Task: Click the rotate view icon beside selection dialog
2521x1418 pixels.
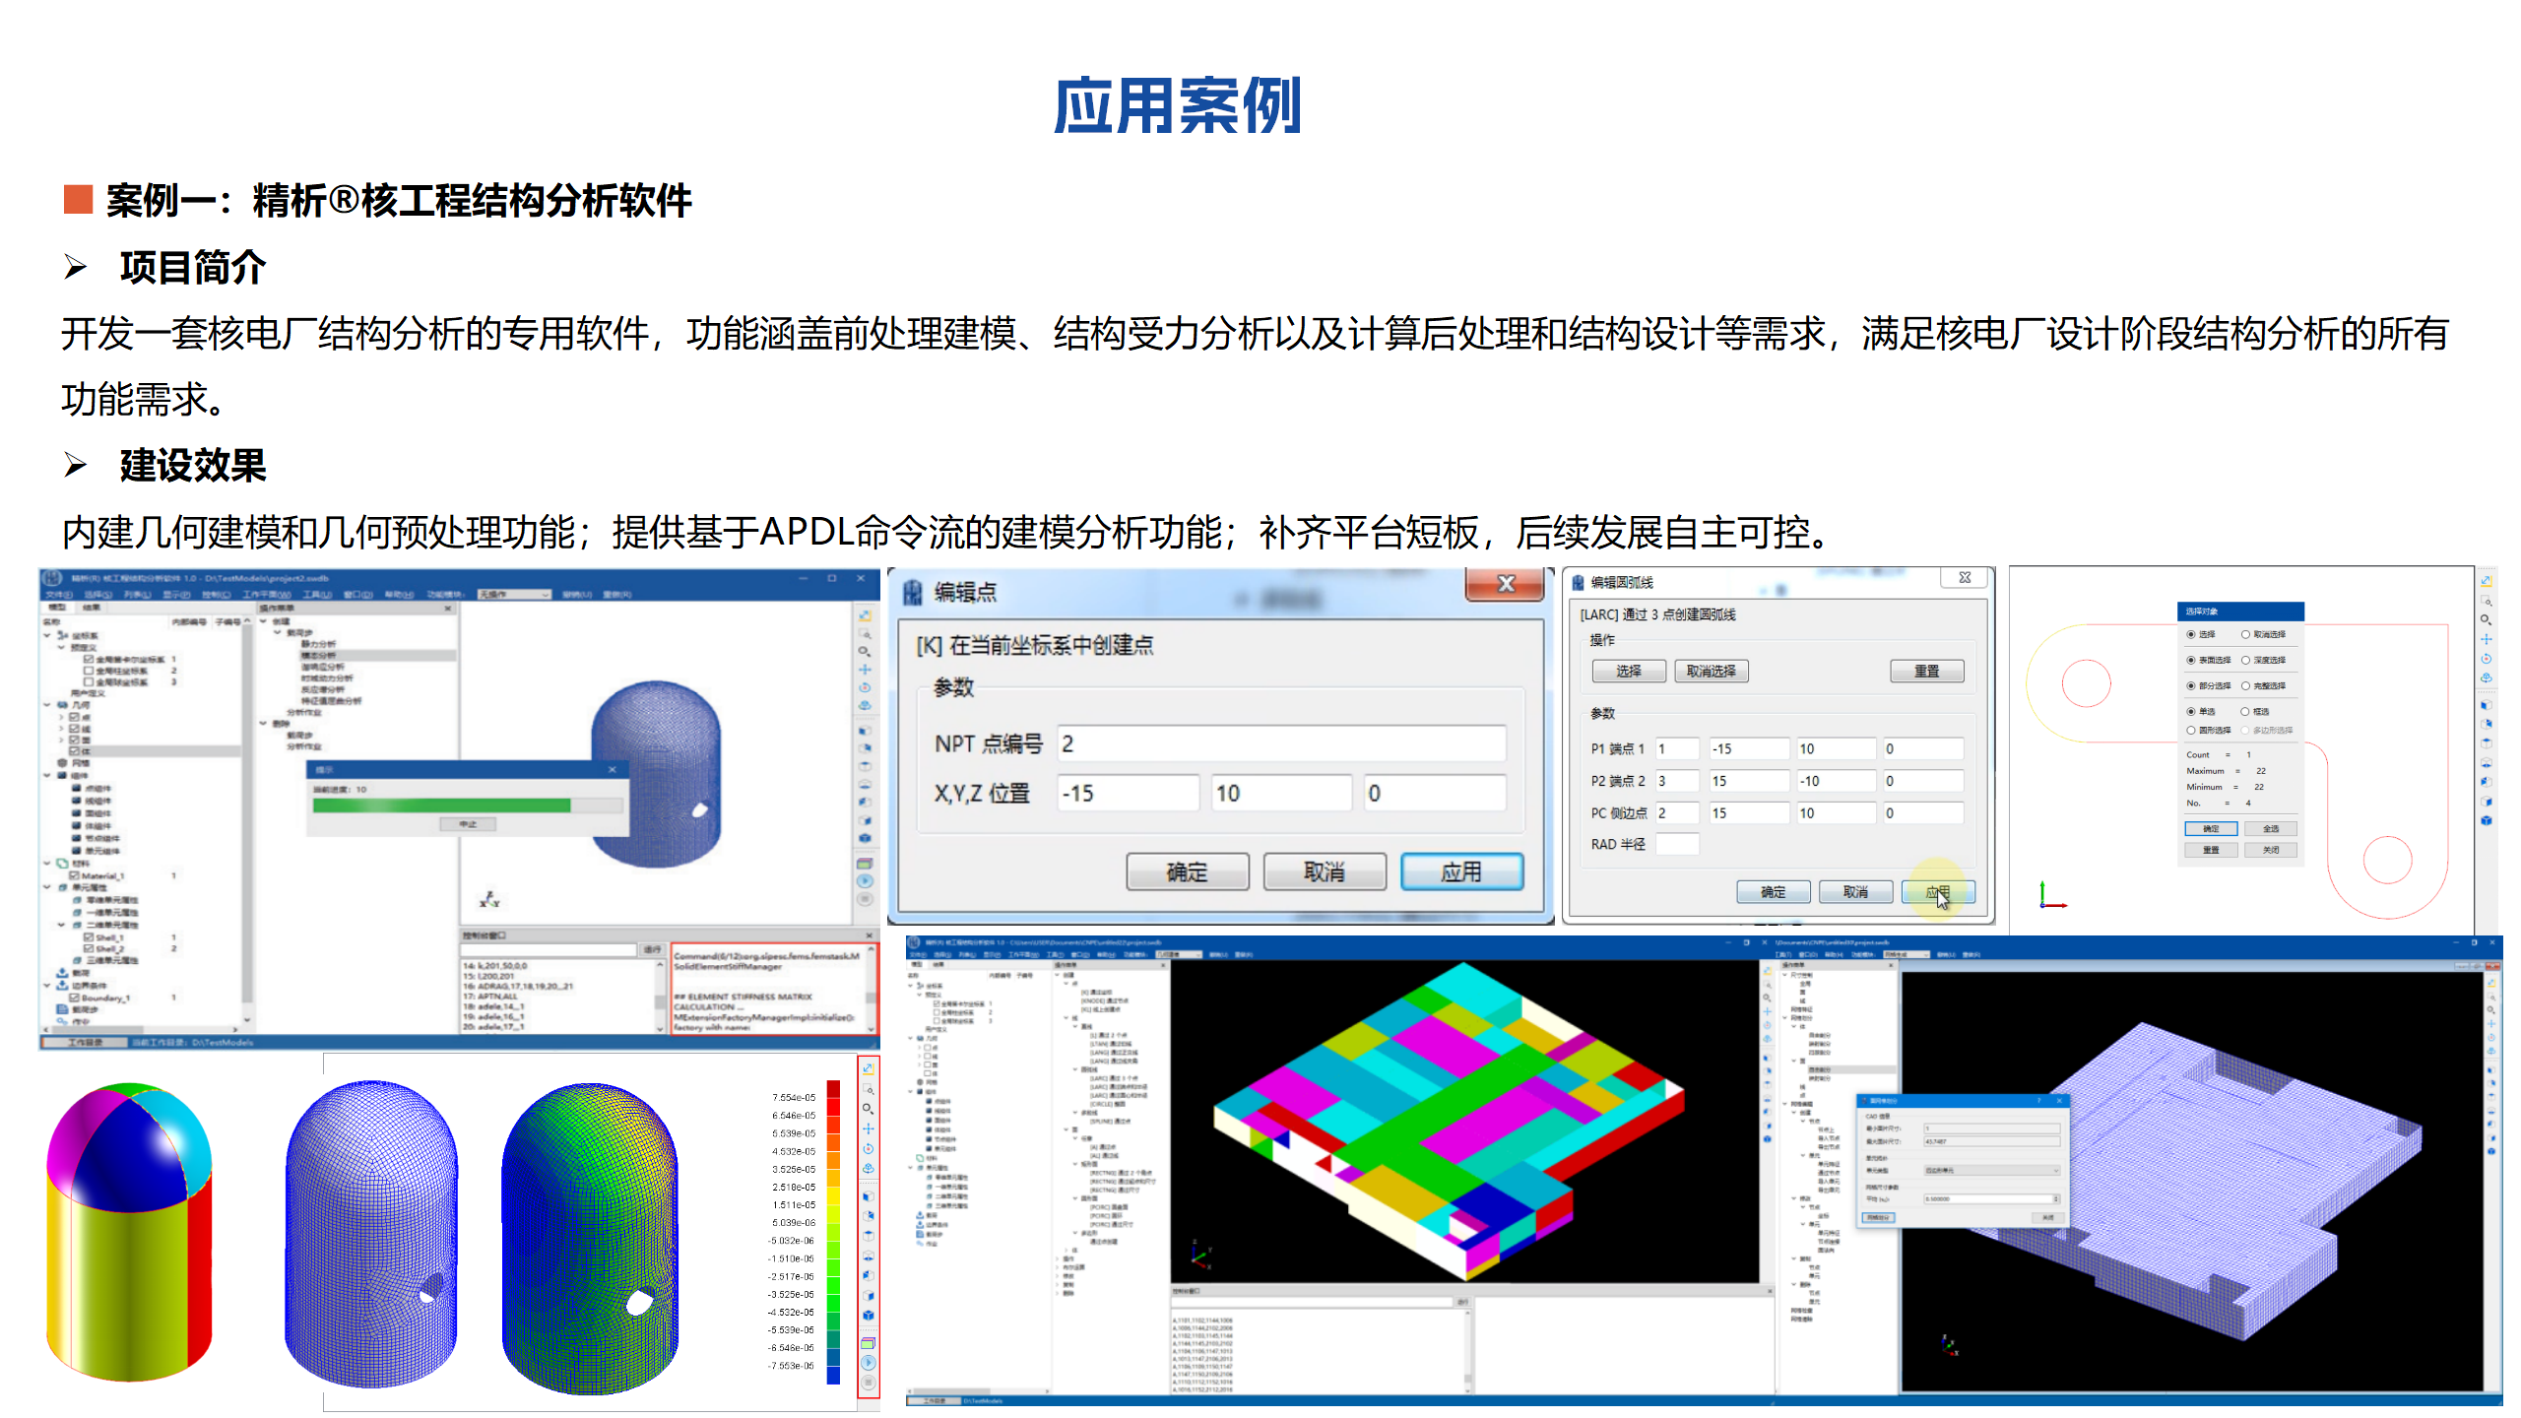Action: tap(2486, 659)
